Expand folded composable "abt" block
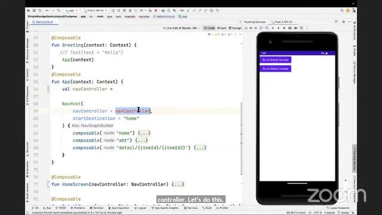This screenshot has width=382, height=215. pos(141,140)
